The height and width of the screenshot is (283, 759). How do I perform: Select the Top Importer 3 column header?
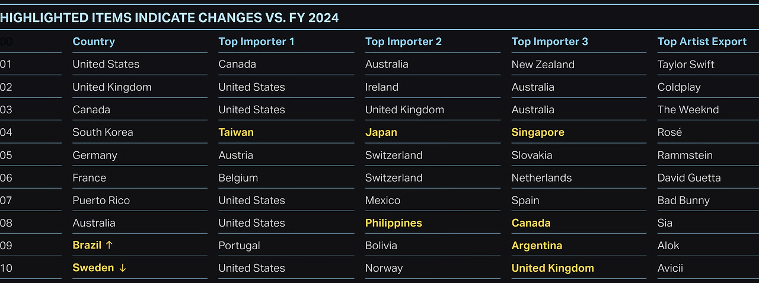[x=550, y=42]
